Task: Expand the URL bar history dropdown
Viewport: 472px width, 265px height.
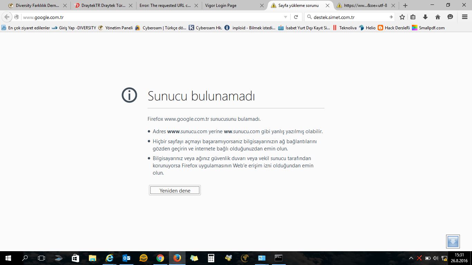Action: click(285, 17)
